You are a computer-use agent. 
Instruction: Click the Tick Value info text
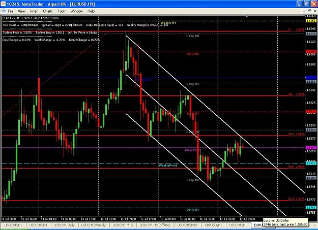(x=20, y=25)
